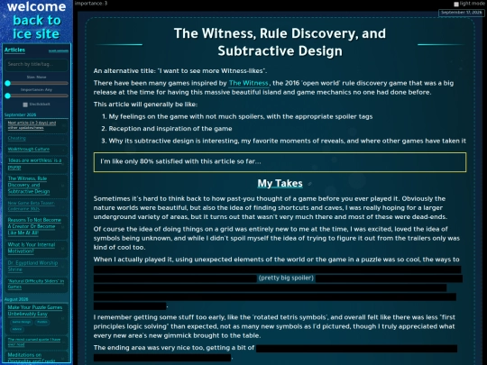Open the 'Ideas are worthless' is a psyop article
The image size is (487, 365).
(x=35, y=163)
